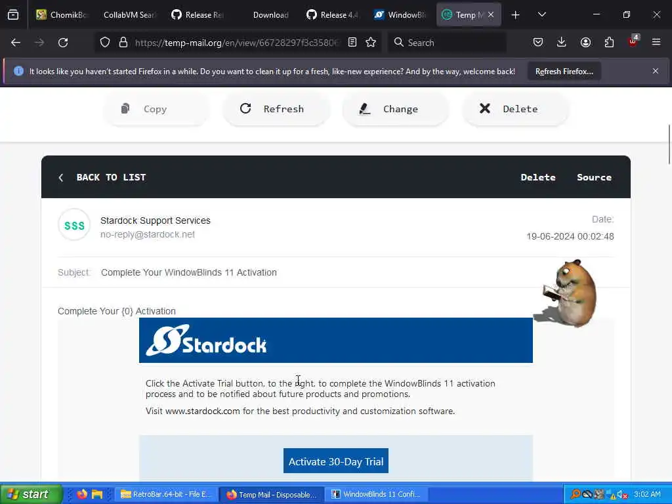
Task: Toggle reader view icon
Action: tap(352, 42)
